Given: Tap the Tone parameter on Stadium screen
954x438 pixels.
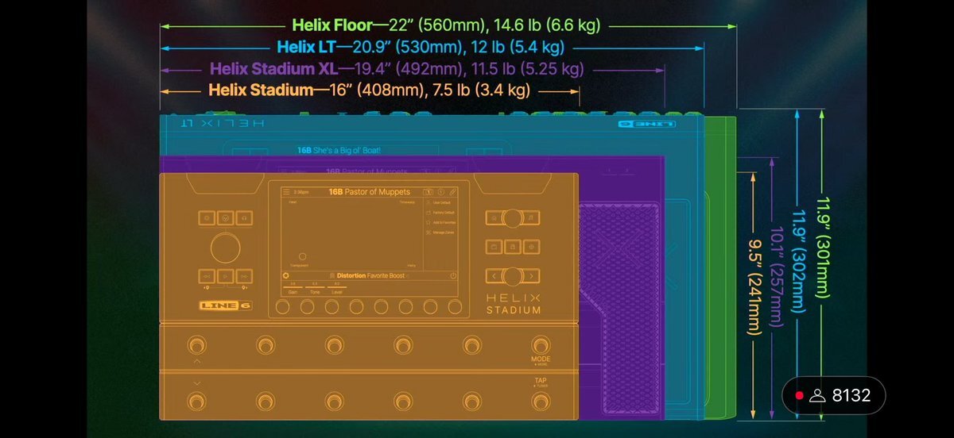Looking at the screenshot, I should (x=316, y=289).
